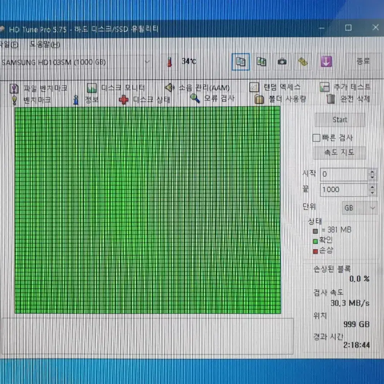The width and height of the screenshot is (384, 384).
Task: Switch to the 디스크 상태 tab
Action: tap(145, 100)
